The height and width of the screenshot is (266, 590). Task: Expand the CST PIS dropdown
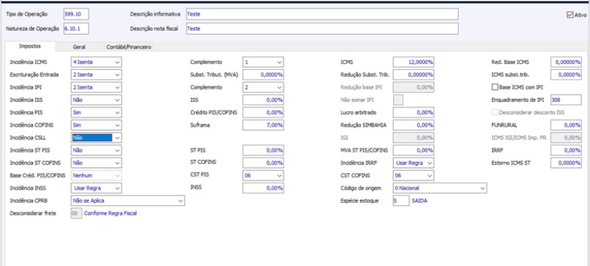click(263, 175)
